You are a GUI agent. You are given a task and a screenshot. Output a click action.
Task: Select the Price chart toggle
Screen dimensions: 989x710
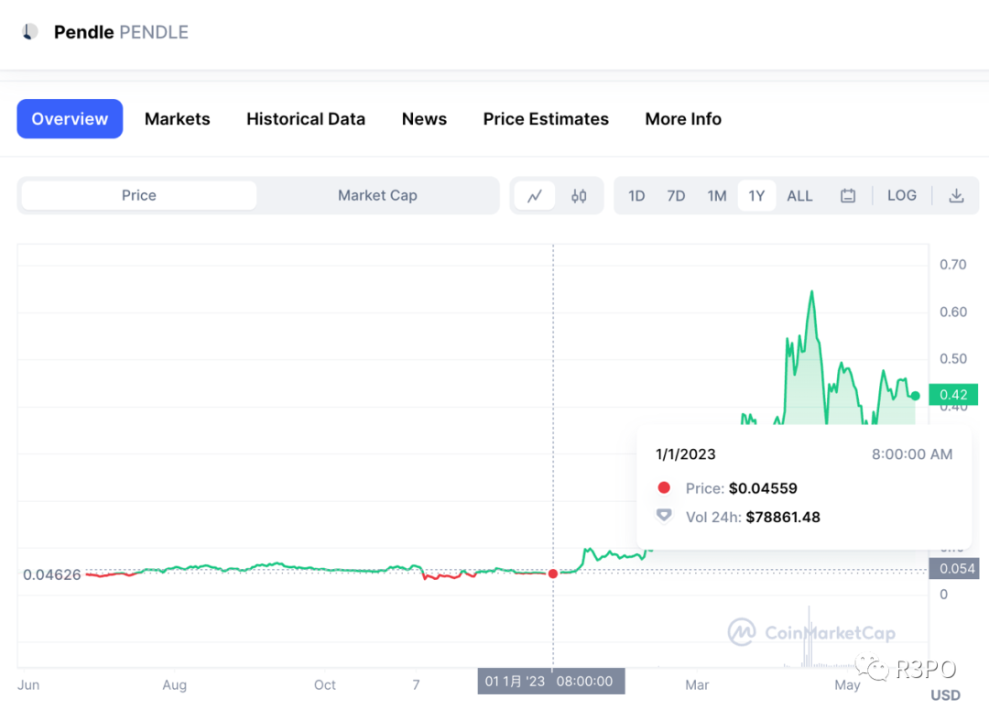click(139, 196)
